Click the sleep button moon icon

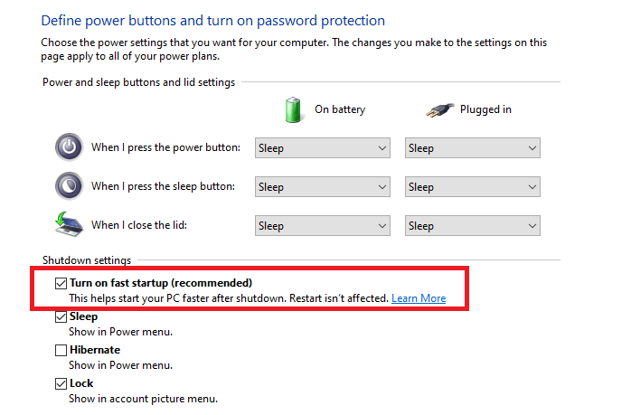click(x=69, y=186)
